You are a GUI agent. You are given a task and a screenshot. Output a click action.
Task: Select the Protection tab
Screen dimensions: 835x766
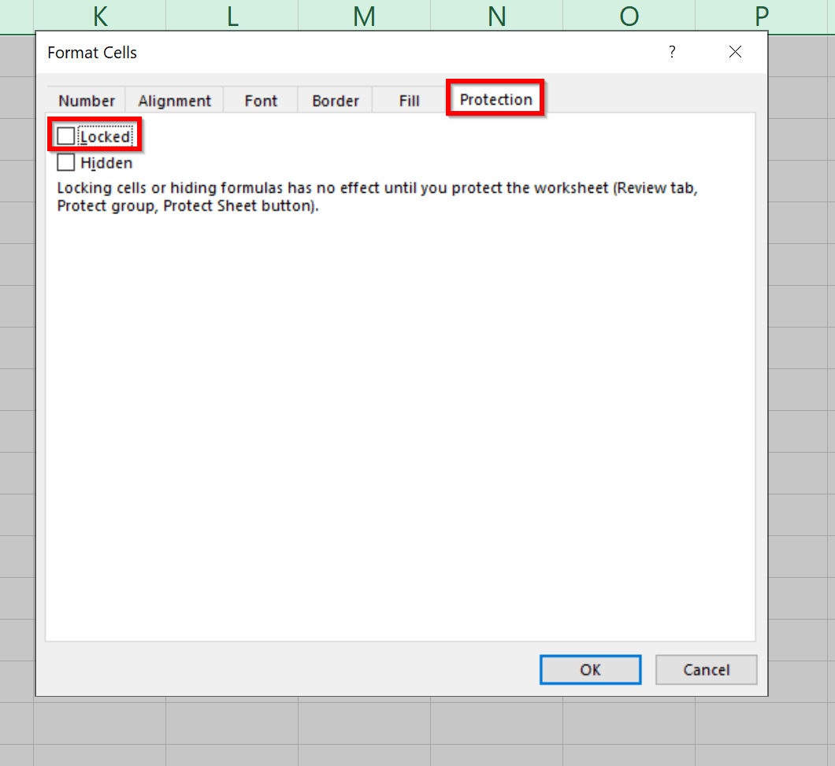pos(495,99)
